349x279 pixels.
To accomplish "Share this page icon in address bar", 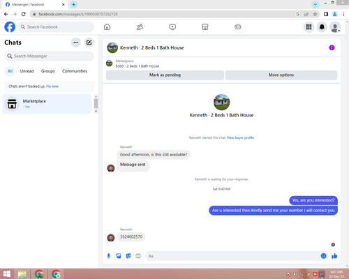I will 306,14.
